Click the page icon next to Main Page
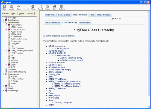151x109 pixels. click(7, 18)
